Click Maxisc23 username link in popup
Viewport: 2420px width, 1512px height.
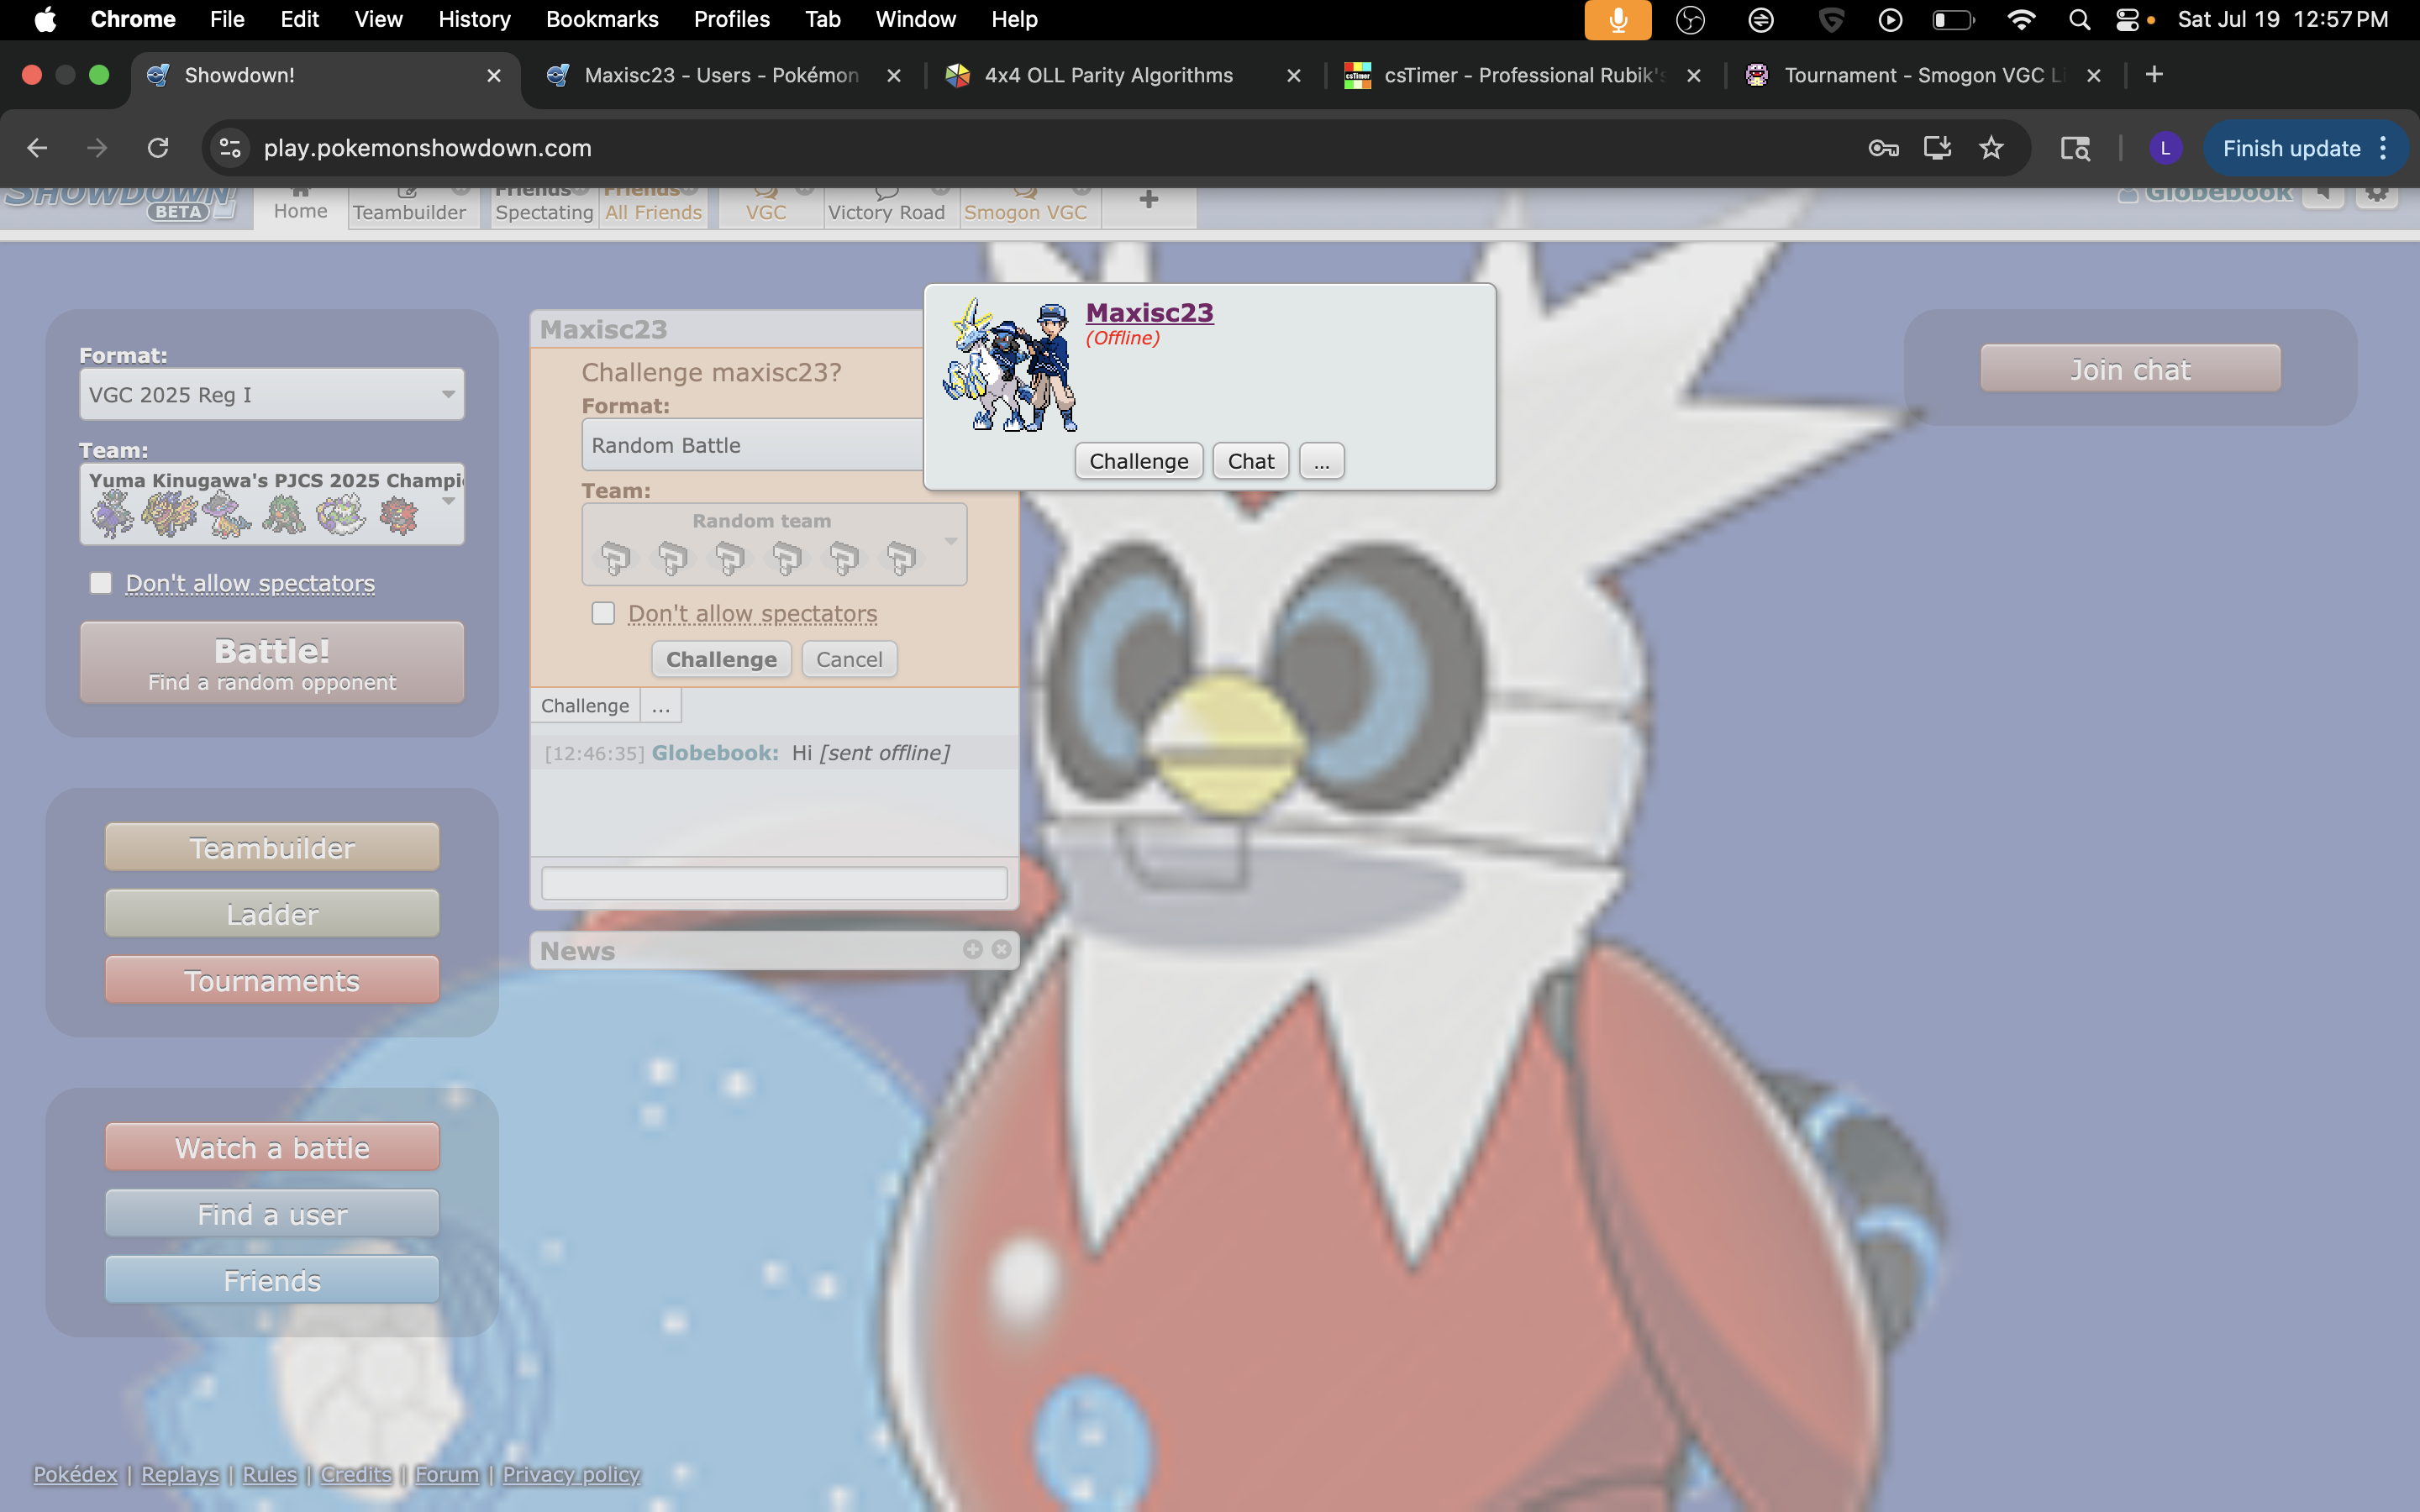[1149, 312]
